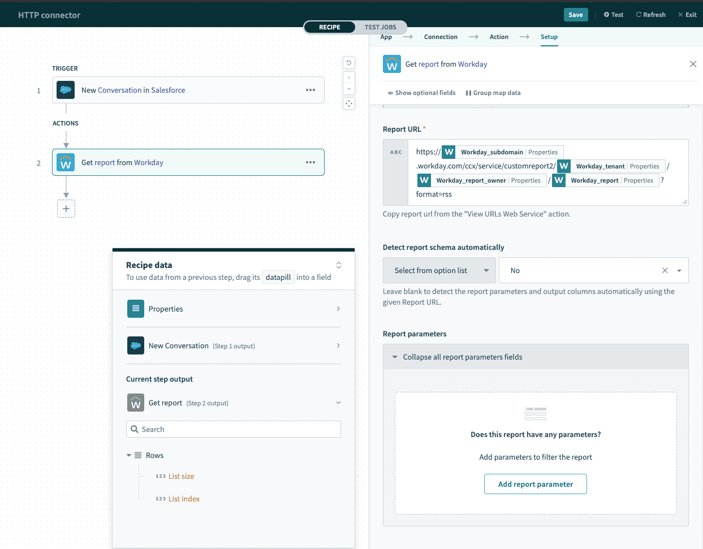Toggle Show optional fields
The image size is (703, 549).
coord(421,93)
